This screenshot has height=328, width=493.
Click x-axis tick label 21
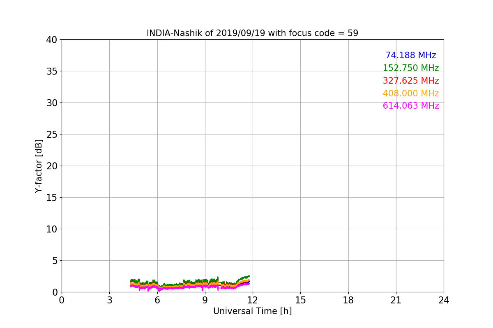(x=396, y=300)
